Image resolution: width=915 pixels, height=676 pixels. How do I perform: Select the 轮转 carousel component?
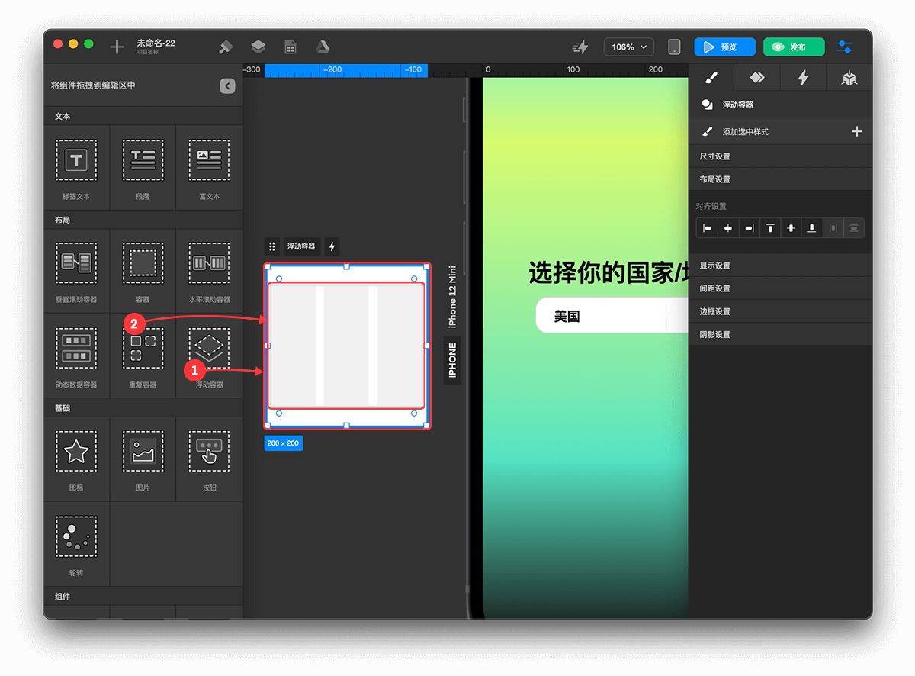76,544
